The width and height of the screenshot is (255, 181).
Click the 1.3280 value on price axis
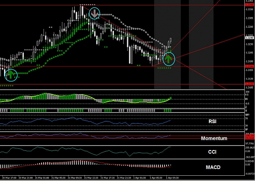[250, 27]
